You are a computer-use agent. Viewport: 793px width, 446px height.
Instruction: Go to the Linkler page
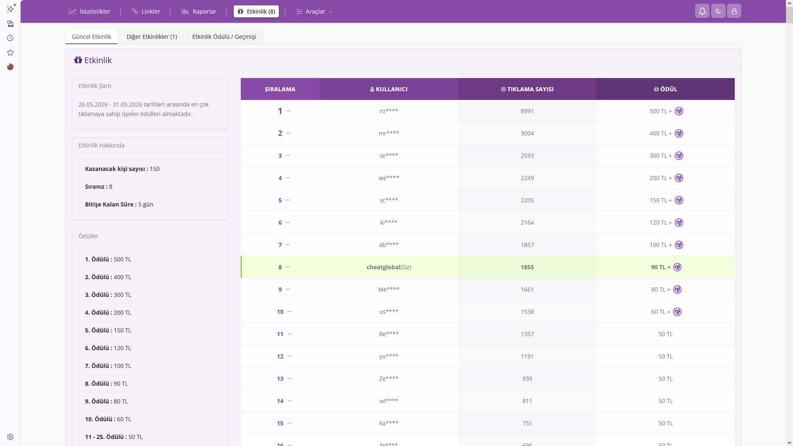146,12
